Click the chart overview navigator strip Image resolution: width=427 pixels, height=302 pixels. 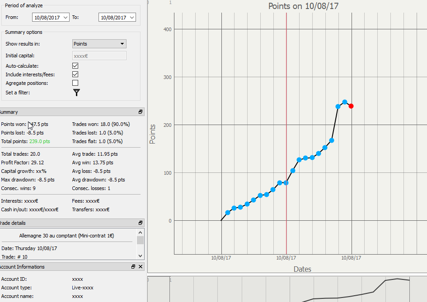coord(287,289)
